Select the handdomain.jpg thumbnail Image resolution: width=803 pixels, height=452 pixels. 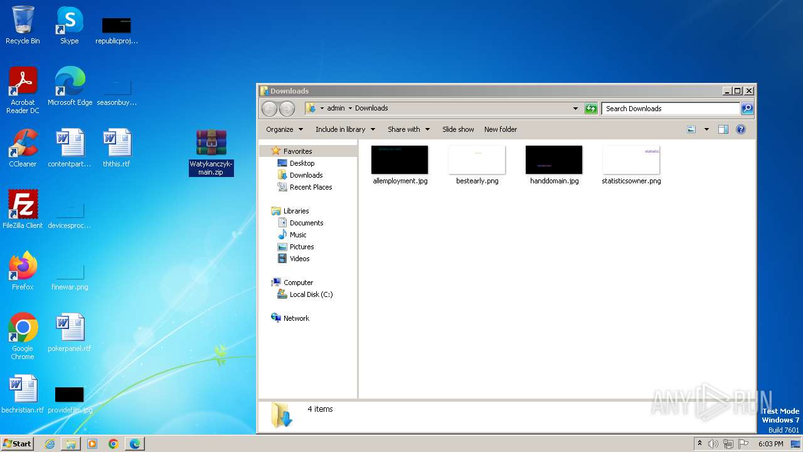pos(554,165)
